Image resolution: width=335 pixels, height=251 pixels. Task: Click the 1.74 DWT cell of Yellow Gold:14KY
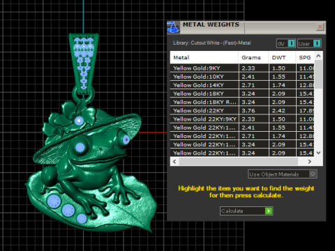pos(282,85)
